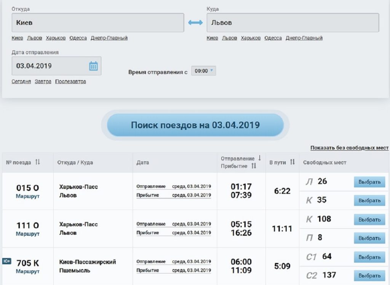Viewport: 390px width, 285px height.
Task: Pick 'Одесса' under the Откуда field
Action: click(x=78, y=38)
